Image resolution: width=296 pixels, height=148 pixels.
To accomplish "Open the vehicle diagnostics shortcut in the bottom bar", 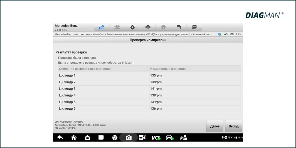I will pos(170,138).
